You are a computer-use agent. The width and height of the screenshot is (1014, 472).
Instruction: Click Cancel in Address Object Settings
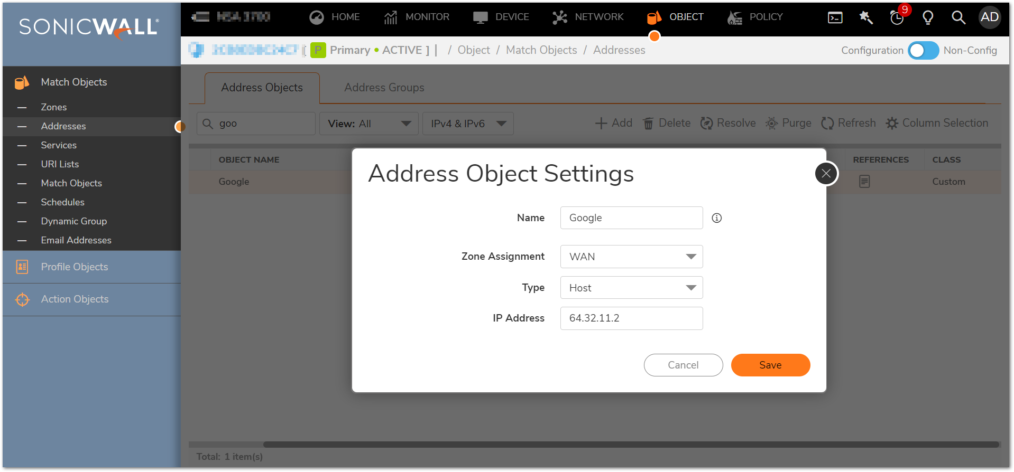[683, 365]
